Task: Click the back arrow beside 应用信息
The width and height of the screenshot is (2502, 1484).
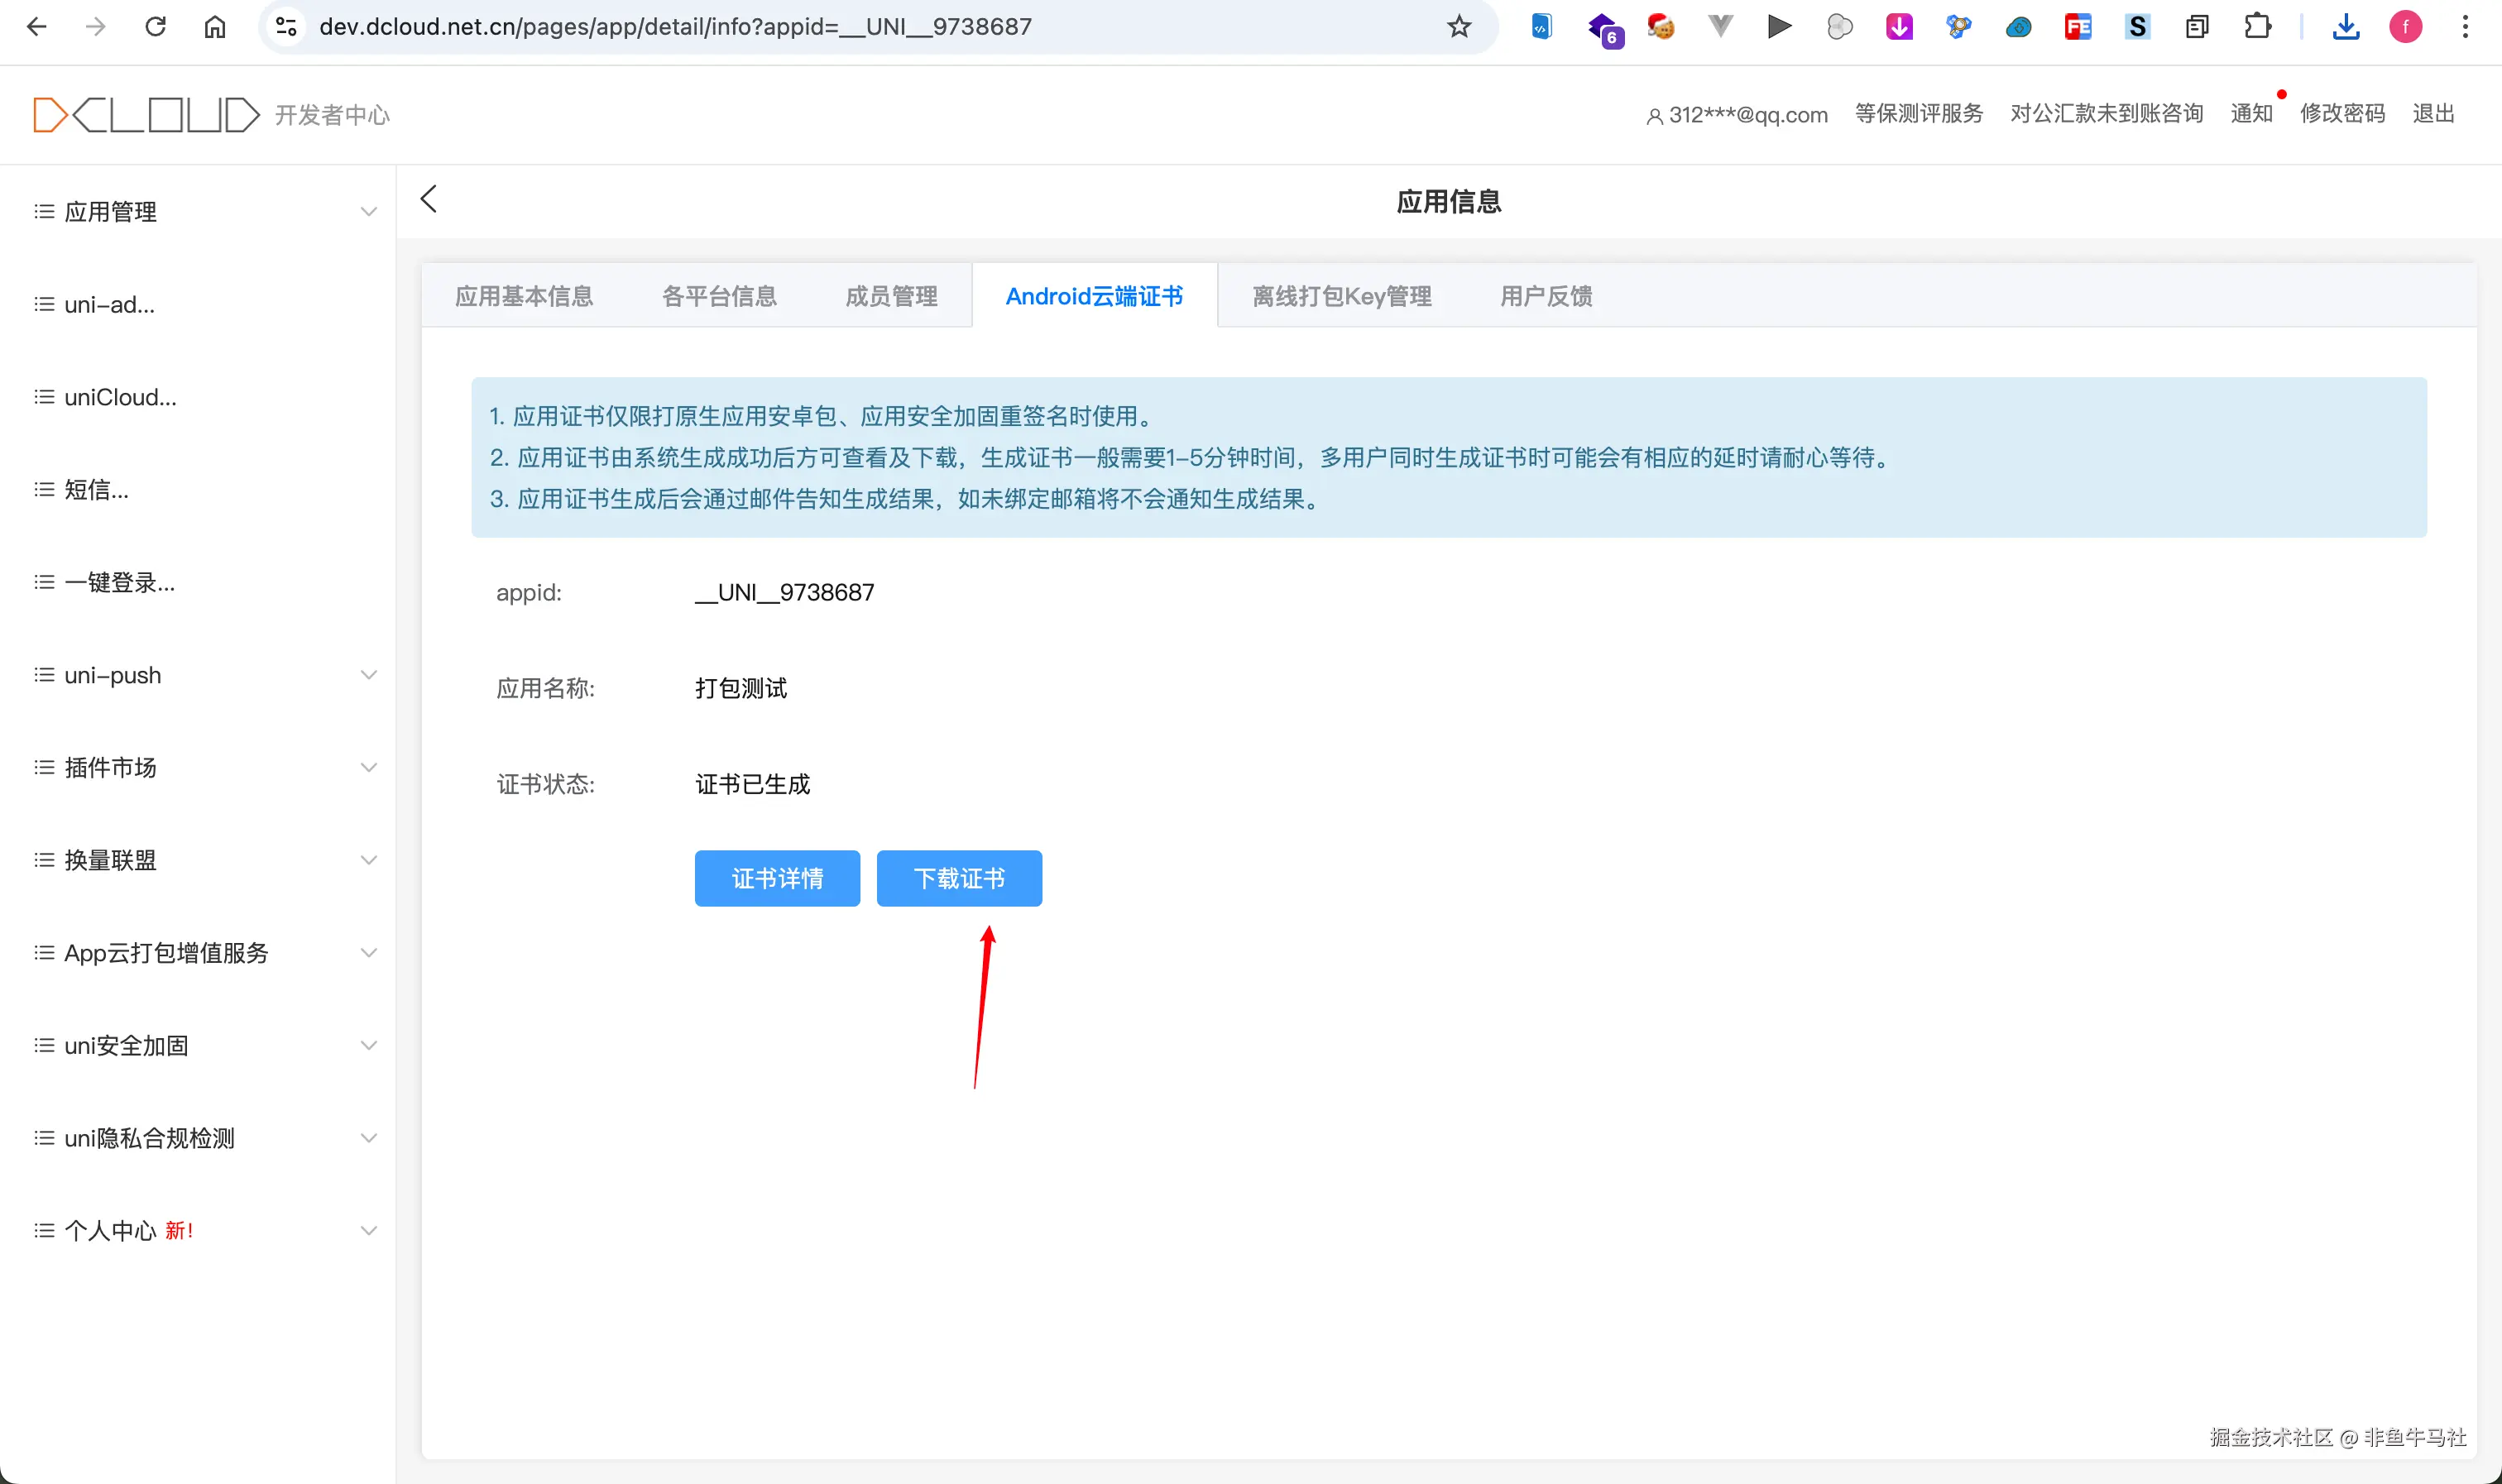Action: pyautogui.click(x=429, y=199)
